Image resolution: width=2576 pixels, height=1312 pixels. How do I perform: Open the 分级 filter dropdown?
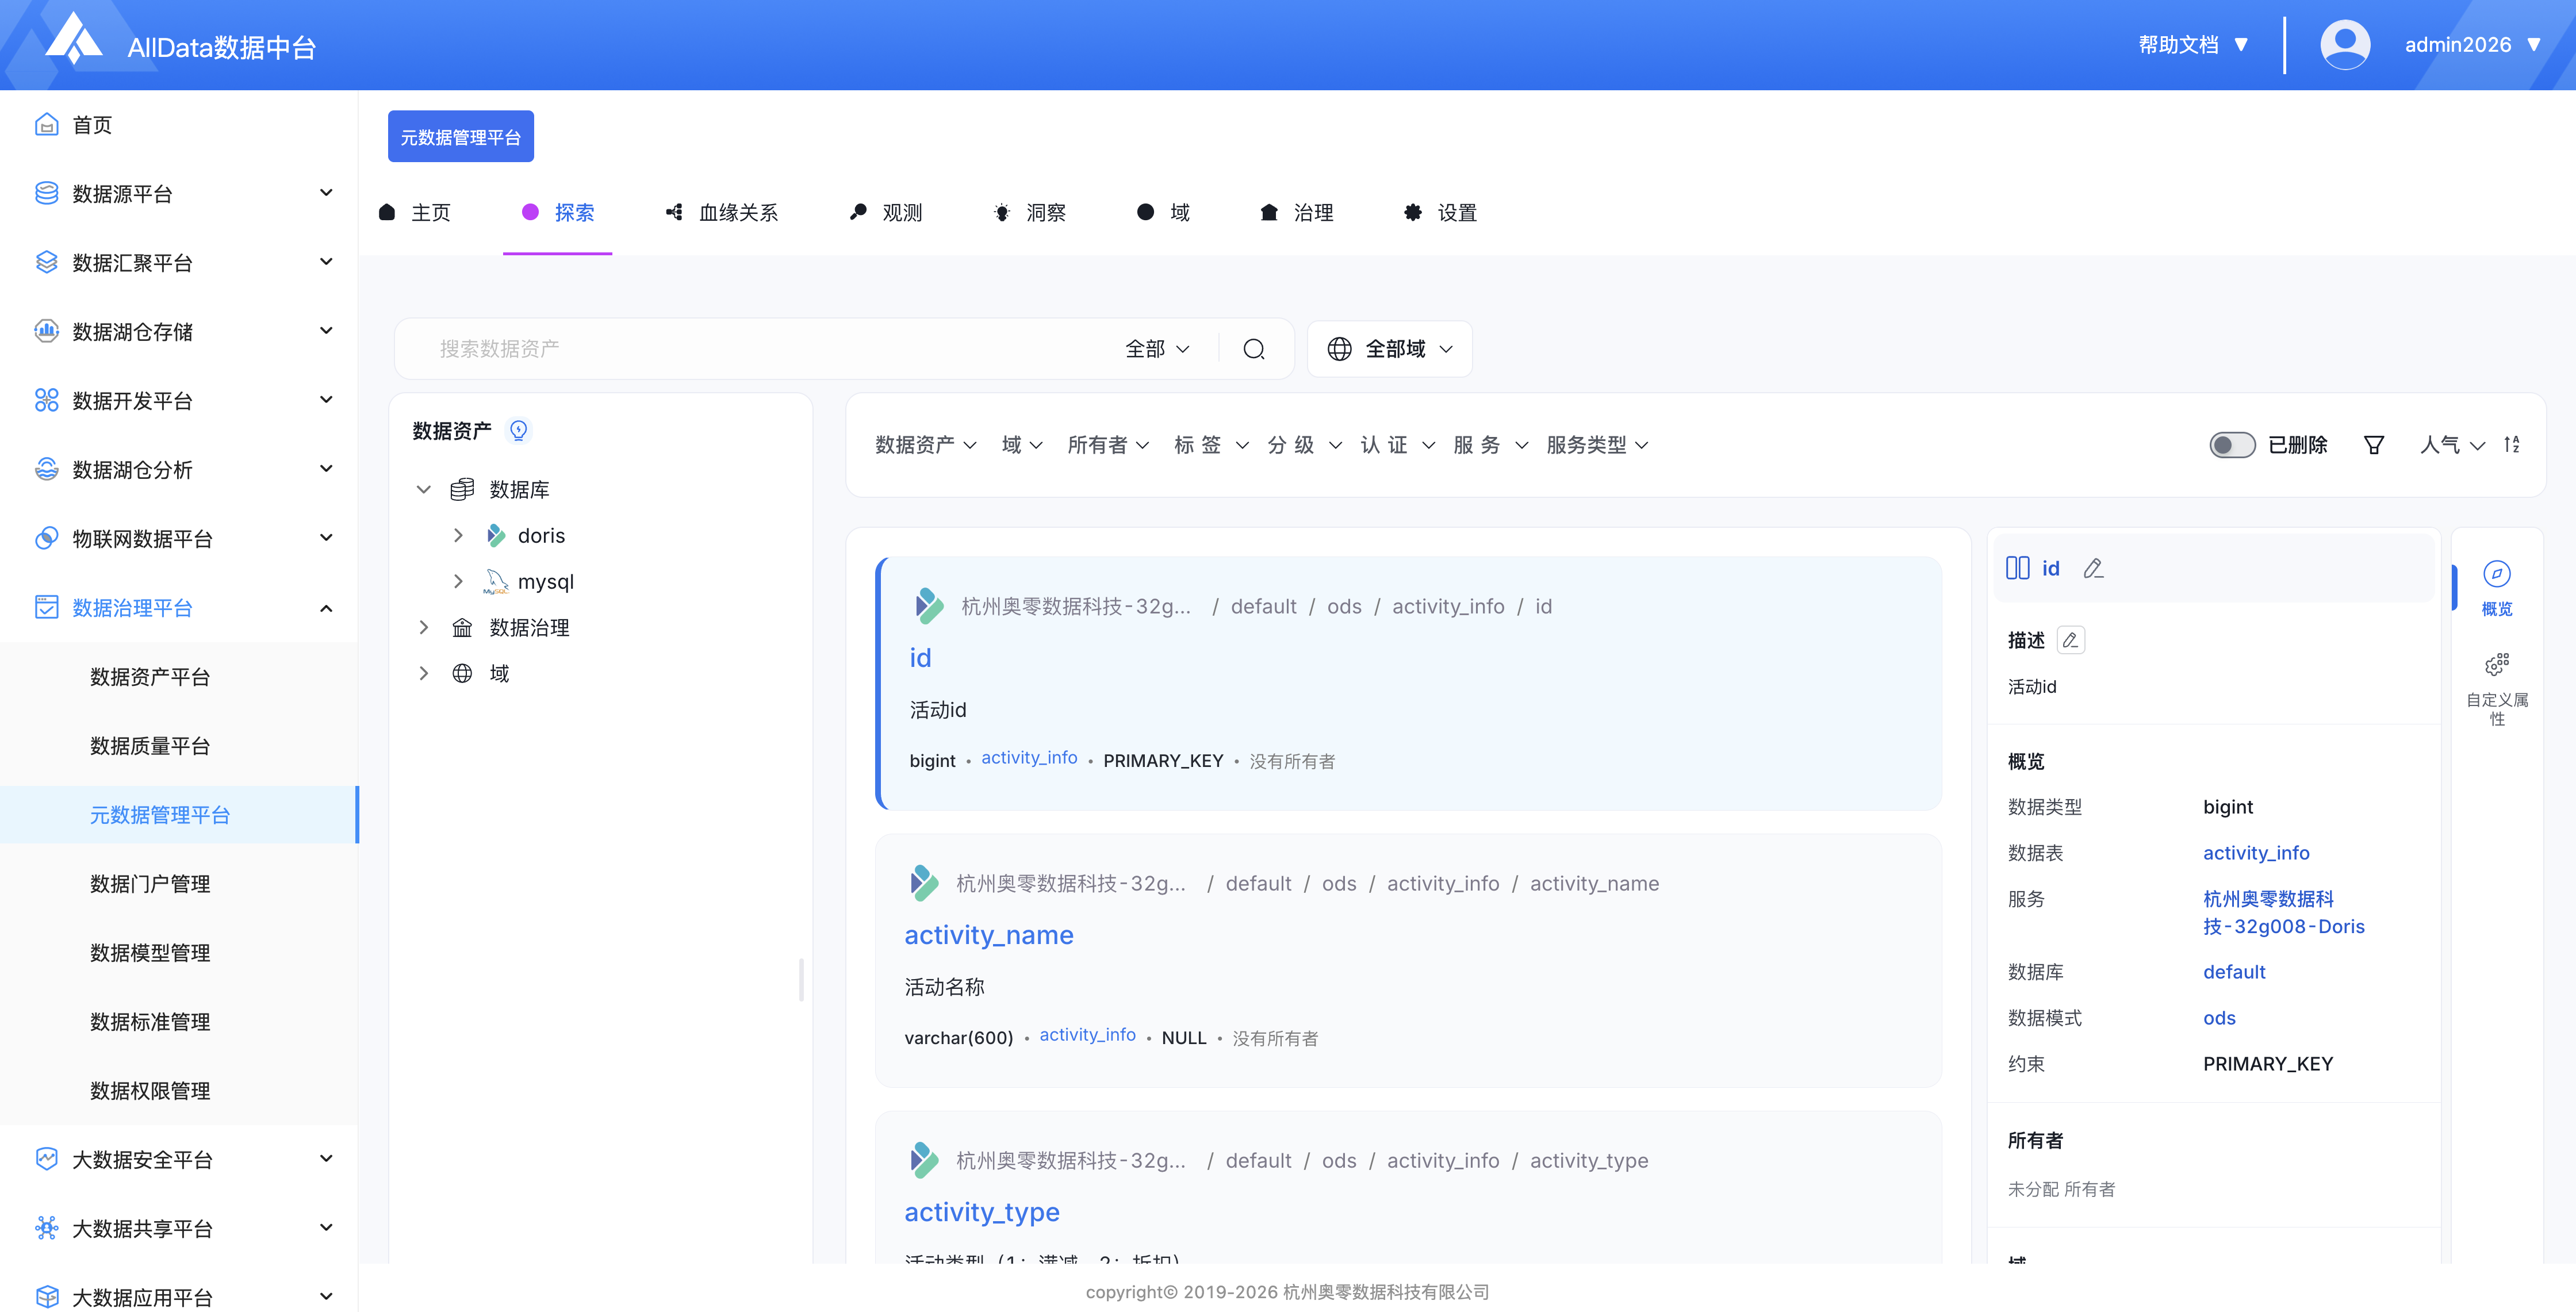(1304, 445)
